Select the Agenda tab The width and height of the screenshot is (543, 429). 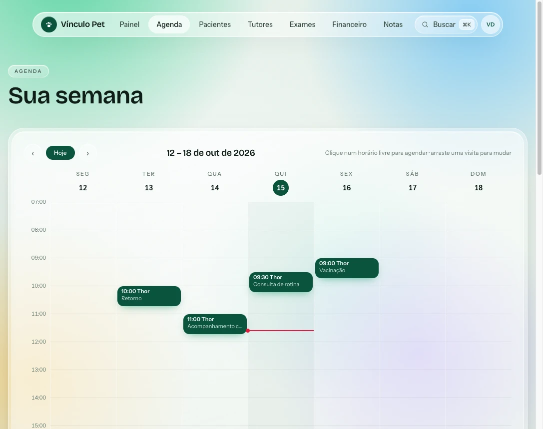169,24
